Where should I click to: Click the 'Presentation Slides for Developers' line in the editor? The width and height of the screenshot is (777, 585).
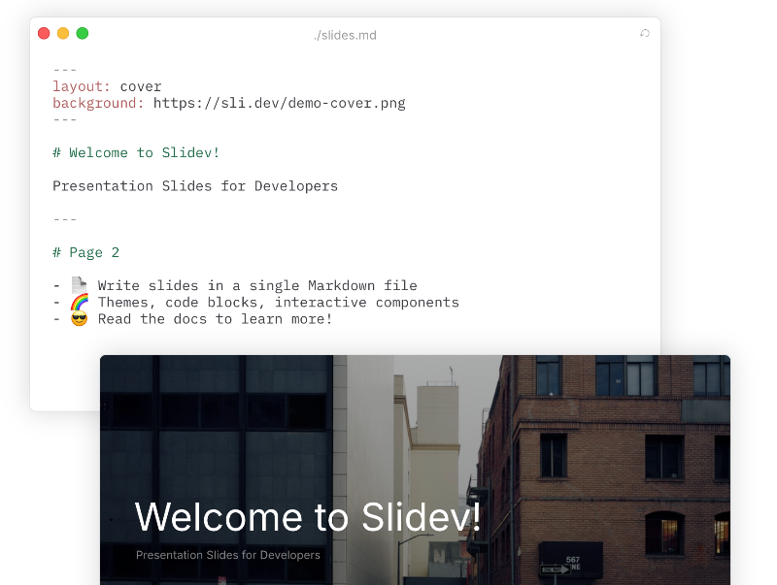tap(195, 186)
